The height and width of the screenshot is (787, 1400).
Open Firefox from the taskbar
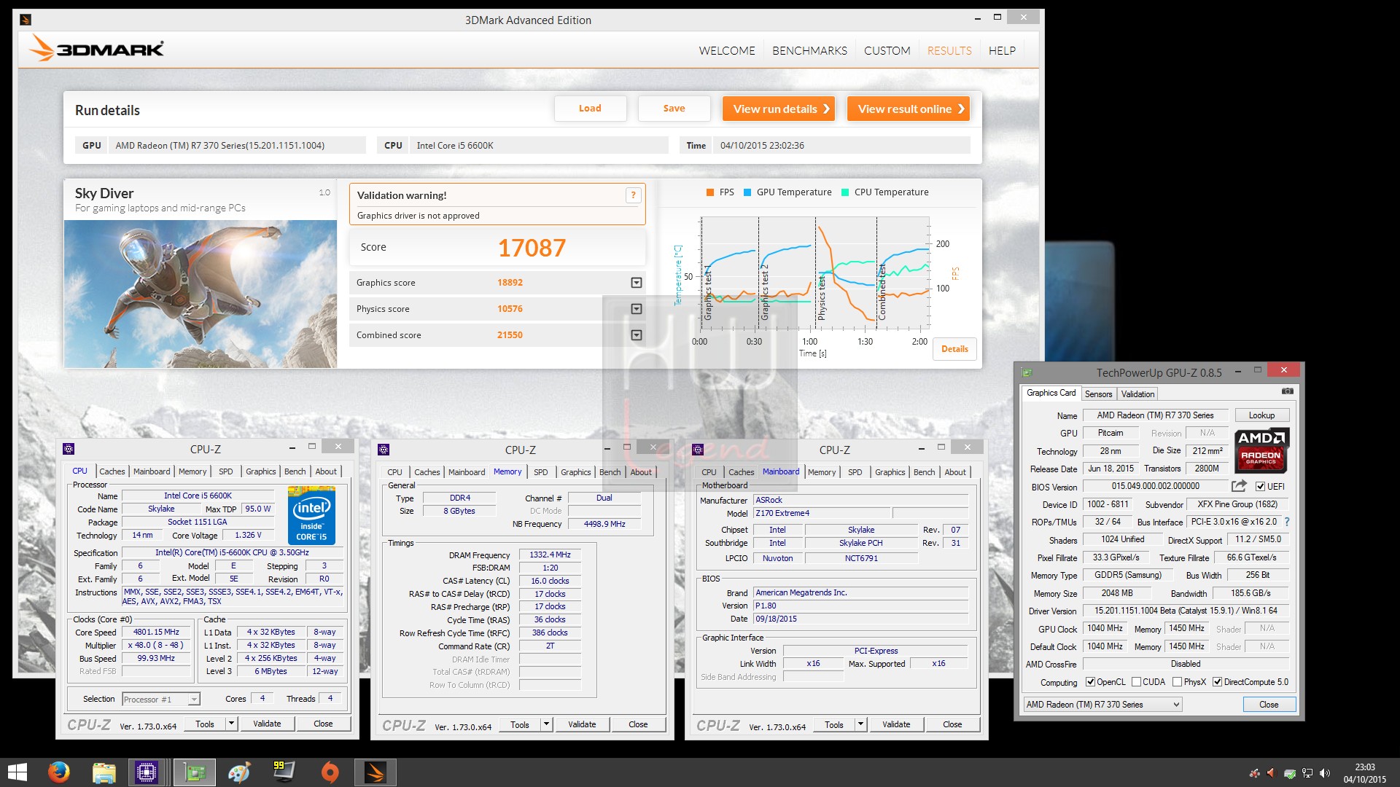59,772
